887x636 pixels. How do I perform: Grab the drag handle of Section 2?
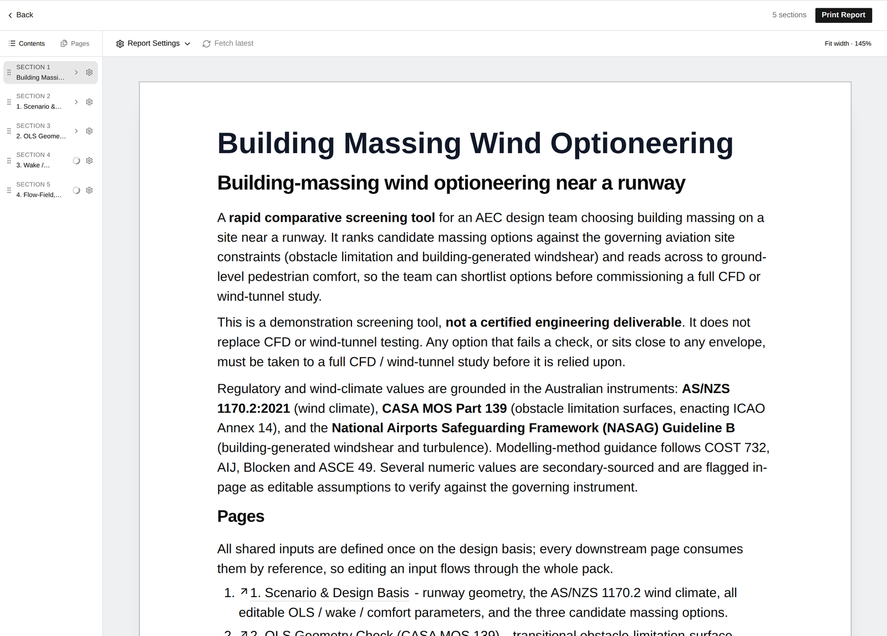(9, 102)
